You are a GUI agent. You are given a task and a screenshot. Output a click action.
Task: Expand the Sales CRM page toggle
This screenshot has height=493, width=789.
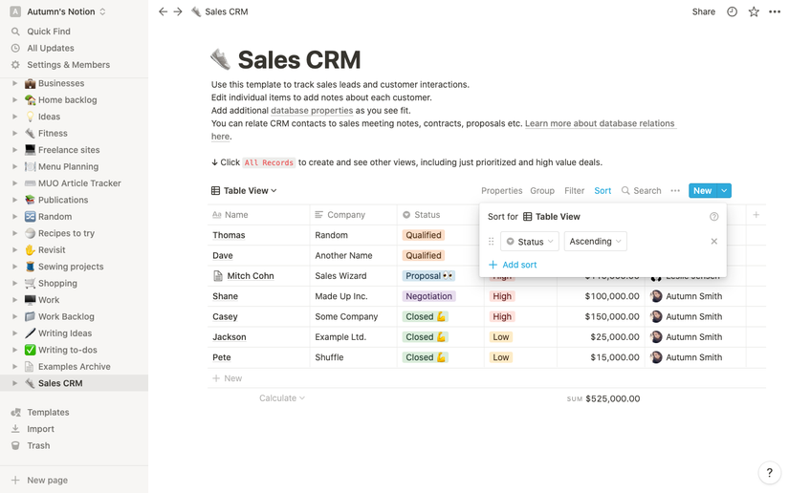click(x=14, y=383)
